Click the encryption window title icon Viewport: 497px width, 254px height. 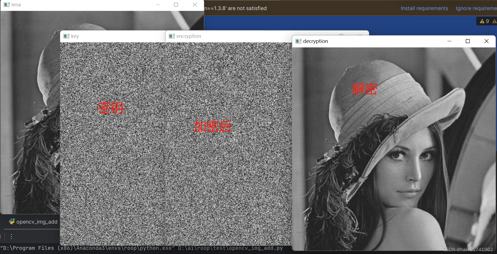point(172,36)
